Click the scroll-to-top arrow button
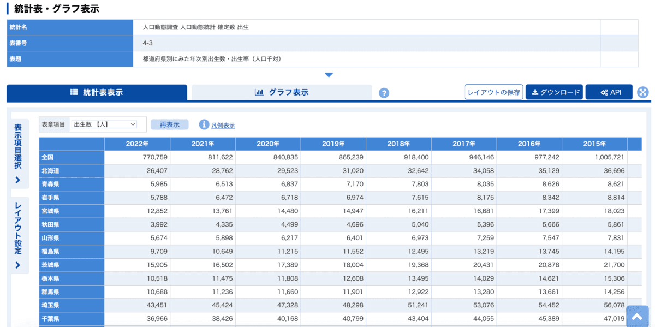 [x=637, y=316]
